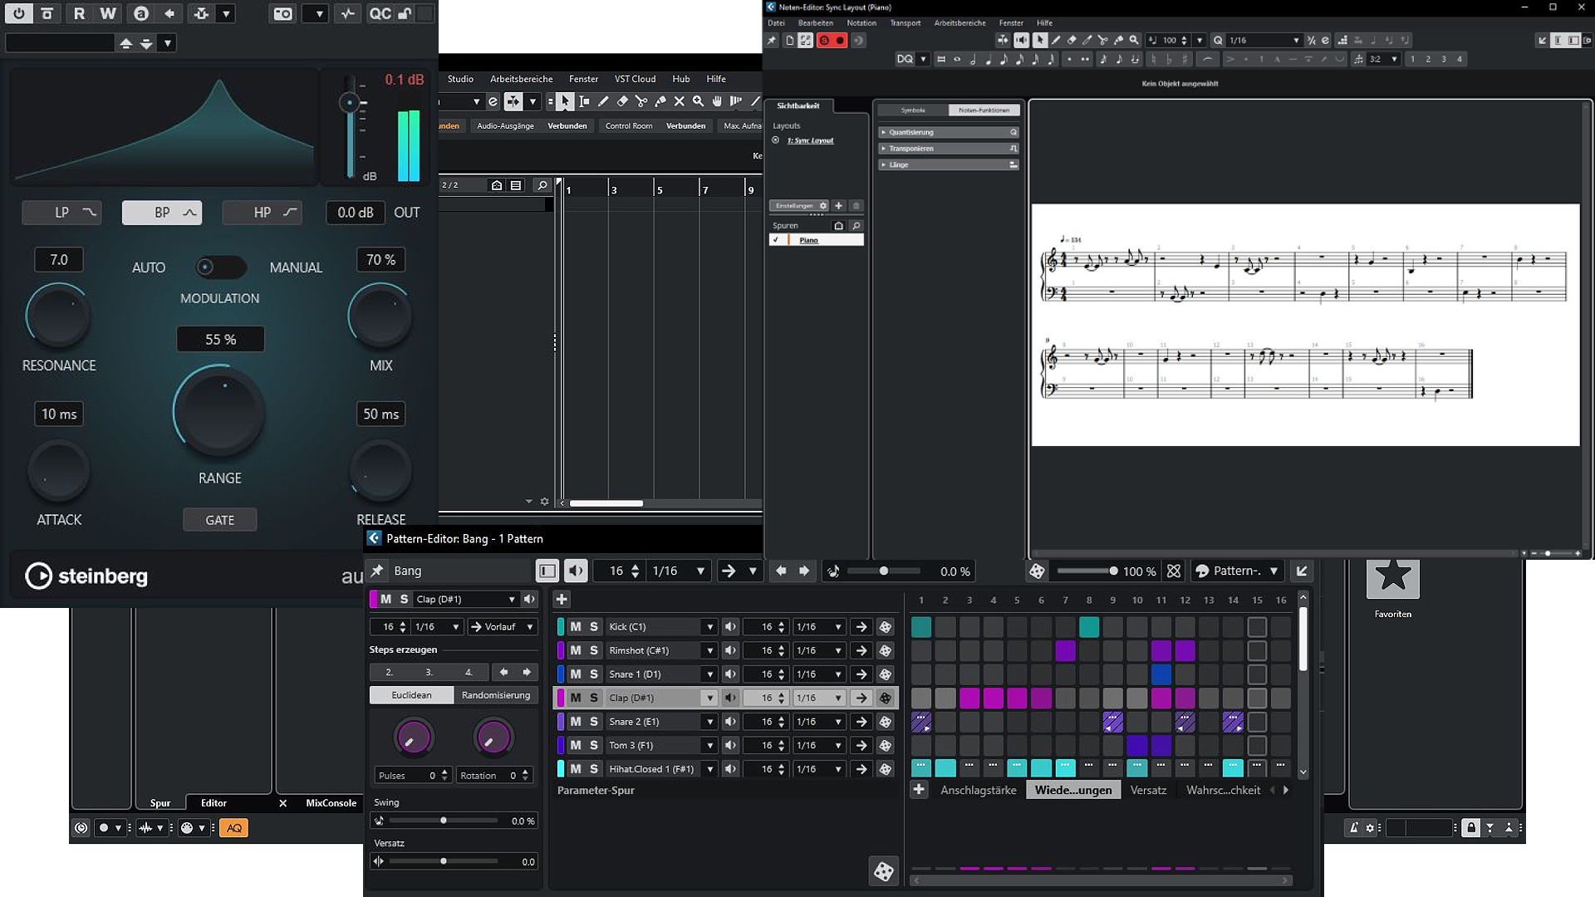Viewport: 1595px width, 897px height.
Task: Toggle AUTO/MANUAL modulation switch
Action: 220,267
